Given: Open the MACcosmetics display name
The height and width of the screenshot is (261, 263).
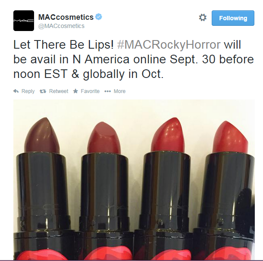Looking at the screenshot, I should click(66, 17).
